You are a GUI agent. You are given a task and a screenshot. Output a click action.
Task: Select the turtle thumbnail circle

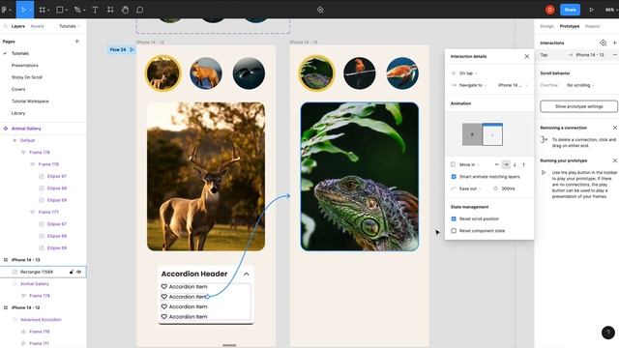pyautogui.click(x=402, y=73)
